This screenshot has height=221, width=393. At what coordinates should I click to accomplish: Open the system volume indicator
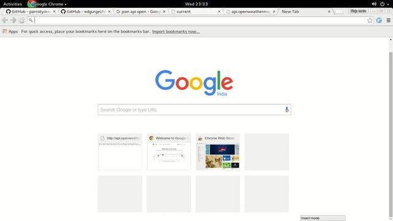374,4
